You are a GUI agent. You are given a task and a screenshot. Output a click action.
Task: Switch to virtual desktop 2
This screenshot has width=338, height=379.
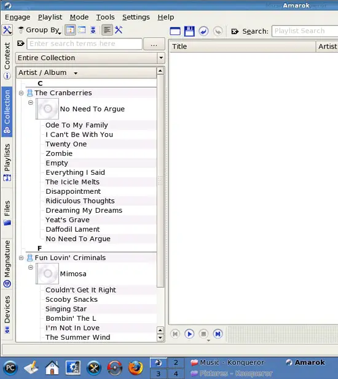coord(176,362)
